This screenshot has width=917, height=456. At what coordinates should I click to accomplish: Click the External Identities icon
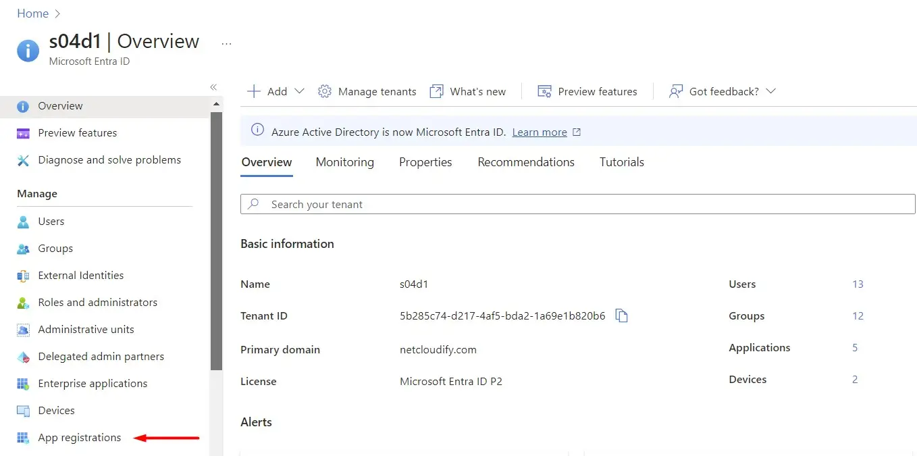point(24,276)
